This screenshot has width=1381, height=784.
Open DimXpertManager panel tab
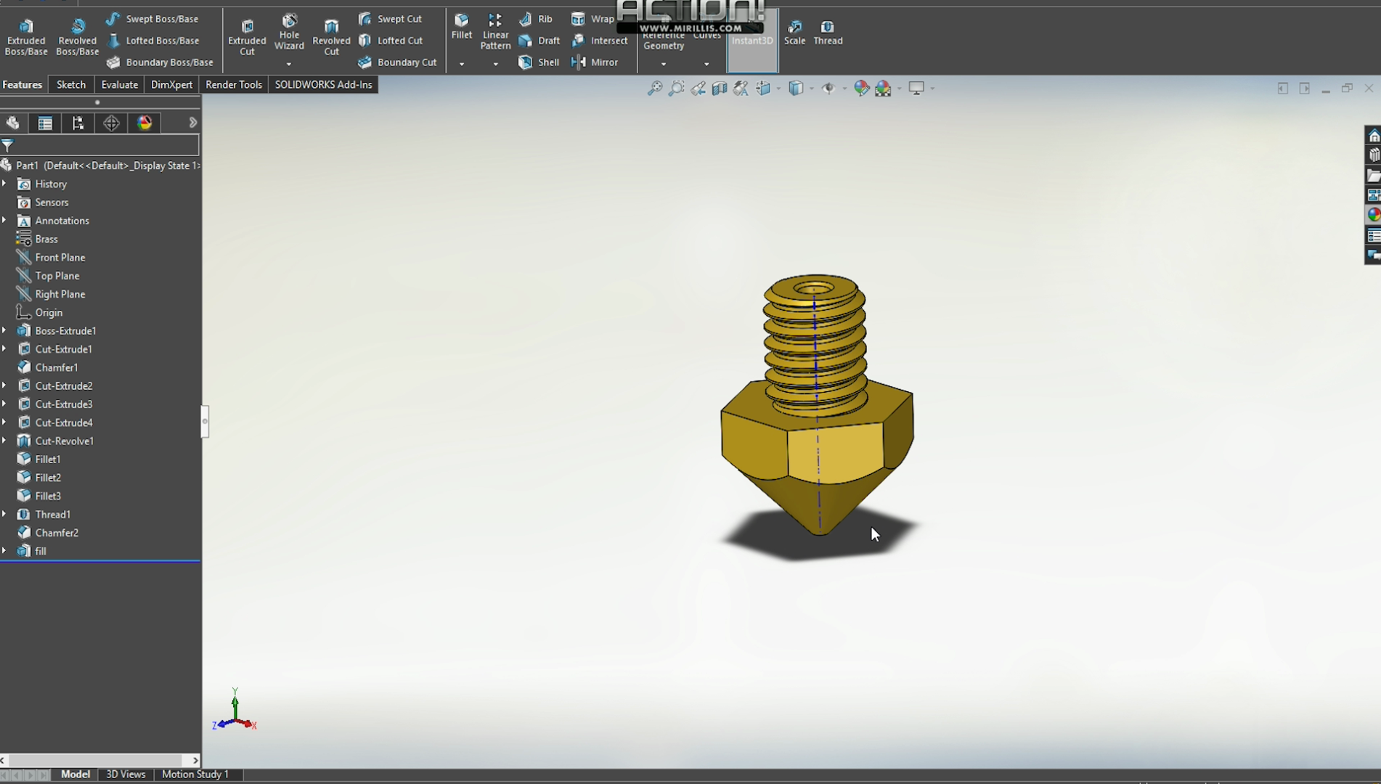tap(111, 123)
